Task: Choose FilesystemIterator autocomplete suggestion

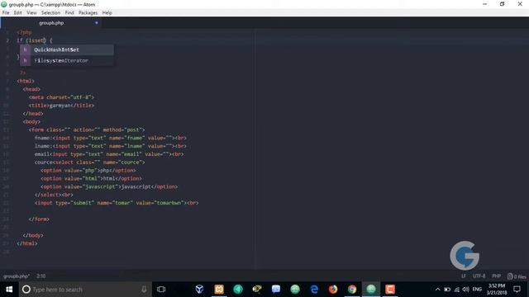Action: coord(67,60)
